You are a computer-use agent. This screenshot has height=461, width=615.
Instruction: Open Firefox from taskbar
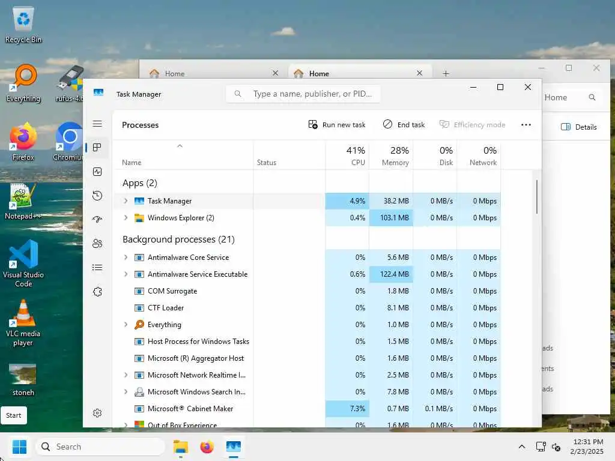click(207, 447)
